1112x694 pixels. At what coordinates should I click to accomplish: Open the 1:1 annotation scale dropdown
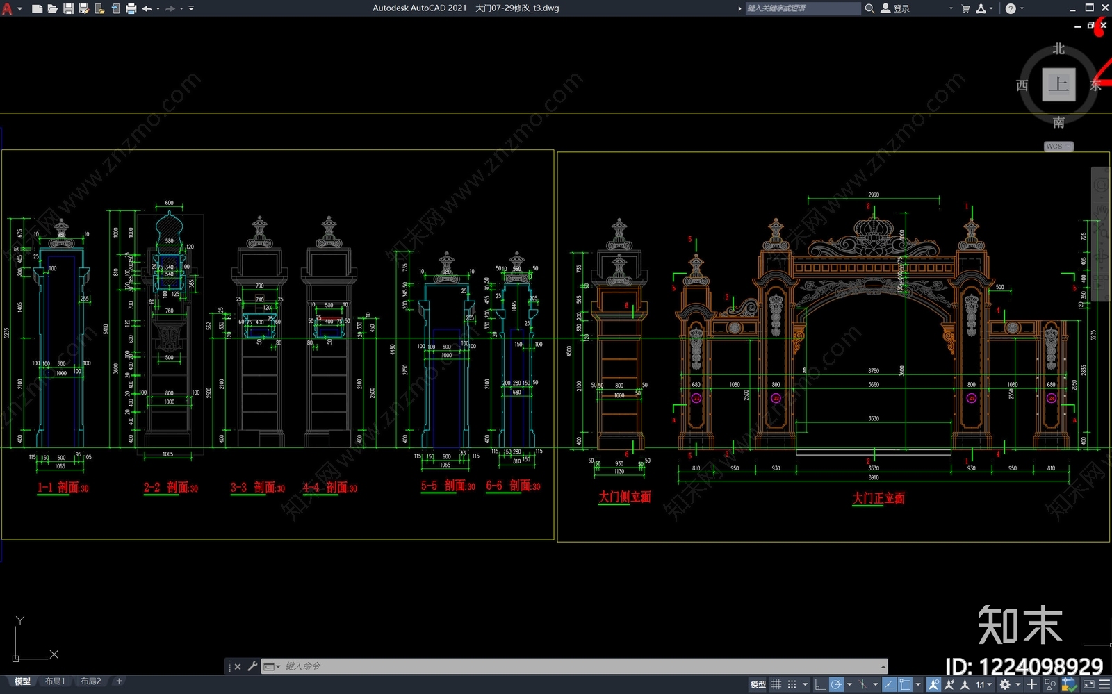point(983,684)
